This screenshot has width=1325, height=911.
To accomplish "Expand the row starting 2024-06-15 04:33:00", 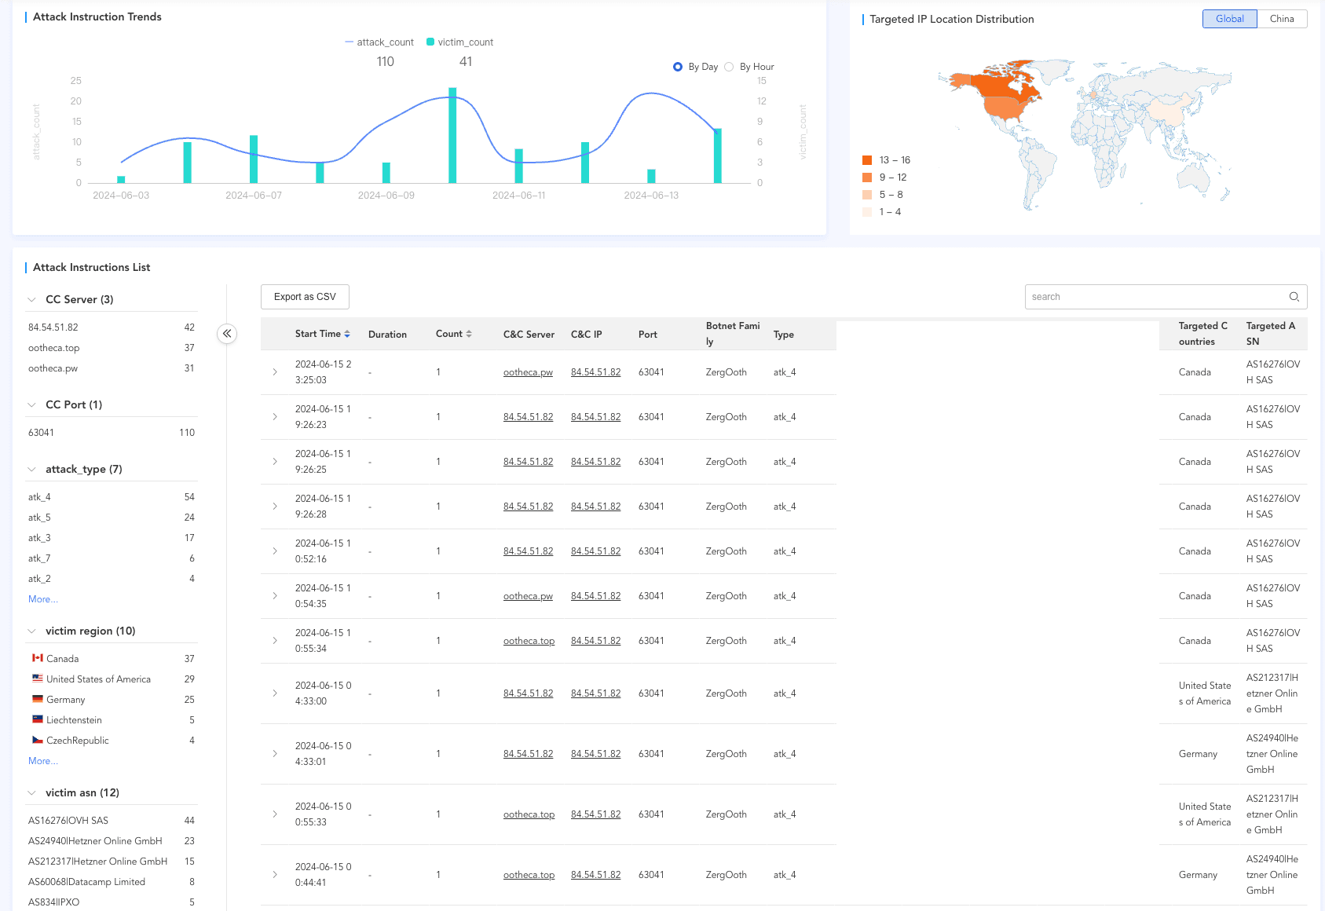I will [x=275, y=693].
